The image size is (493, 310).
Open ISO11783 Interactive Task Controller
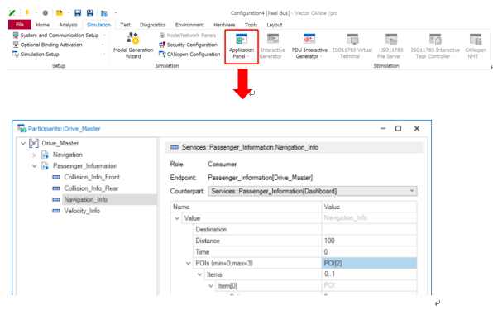tap(435, 46)
